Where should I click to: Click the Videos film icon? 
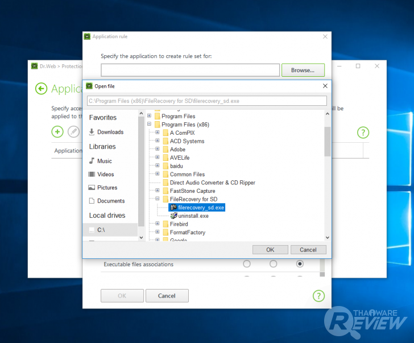pos(92,174)
